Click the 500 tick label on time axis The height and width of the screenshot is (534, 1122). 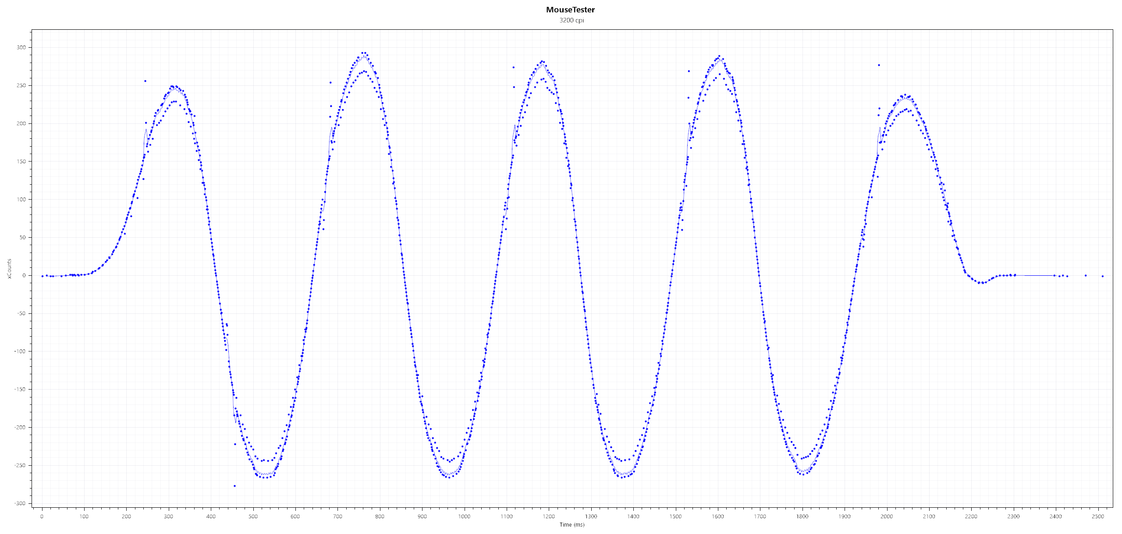point(253,516)
